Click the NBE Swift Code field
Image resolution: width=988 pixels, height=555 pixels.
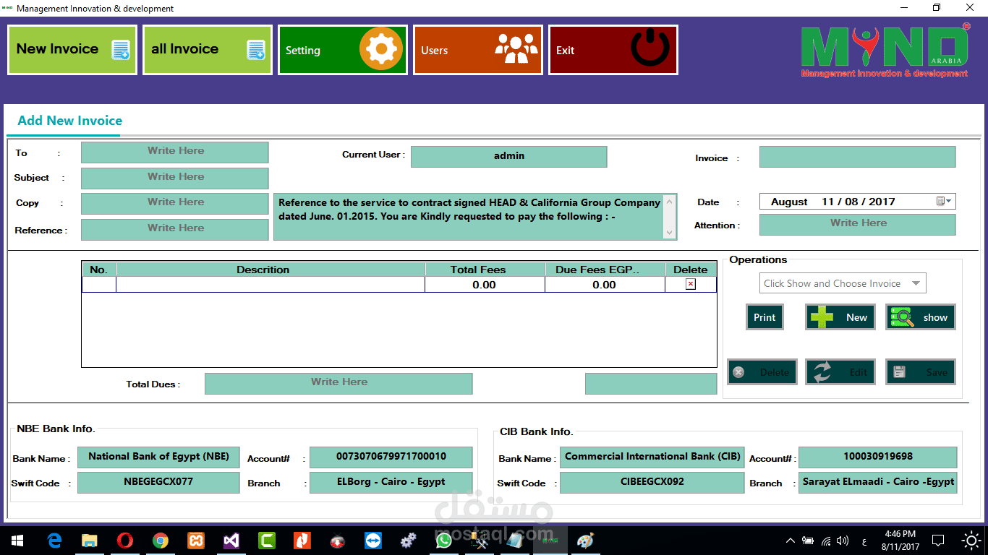coord(158,482)
